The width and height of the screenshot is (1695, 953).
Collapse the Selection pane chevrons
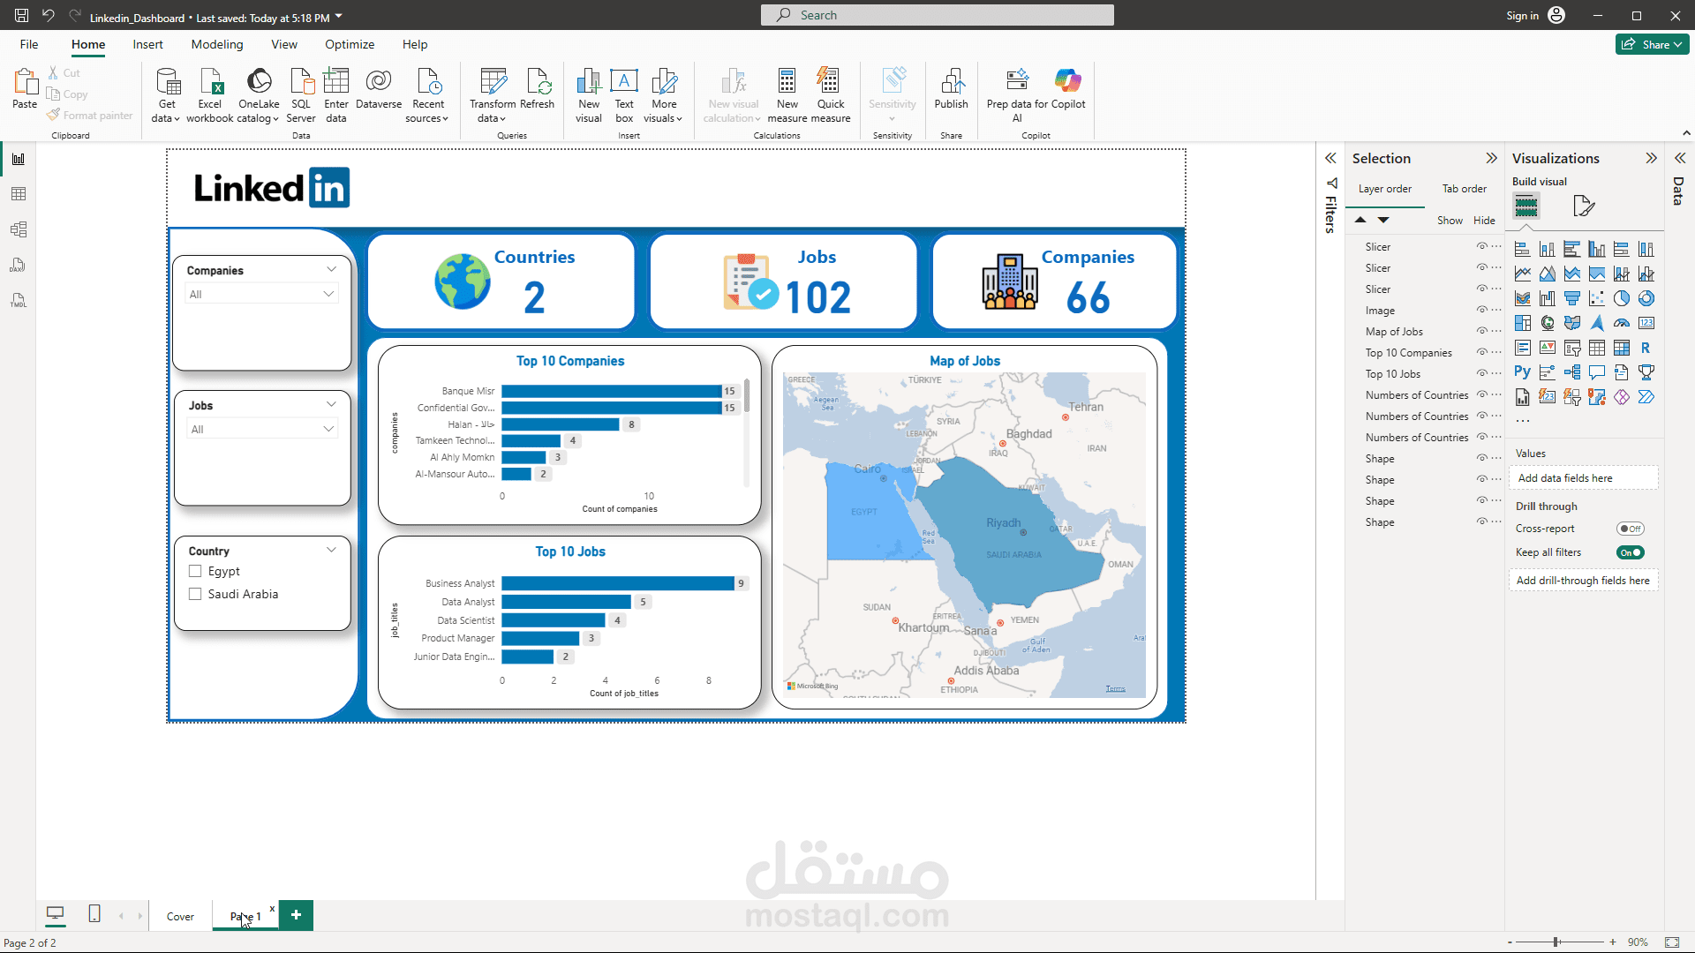click(x=1491, y=158)
